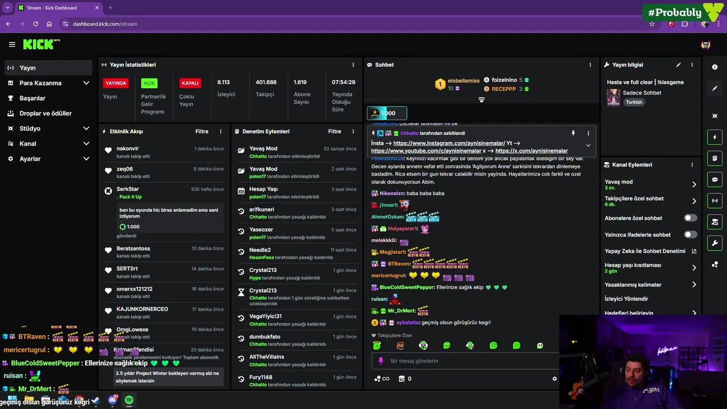
Task: Open Yayın bilgisi three-dot menu
Action: tap(692, 65)
